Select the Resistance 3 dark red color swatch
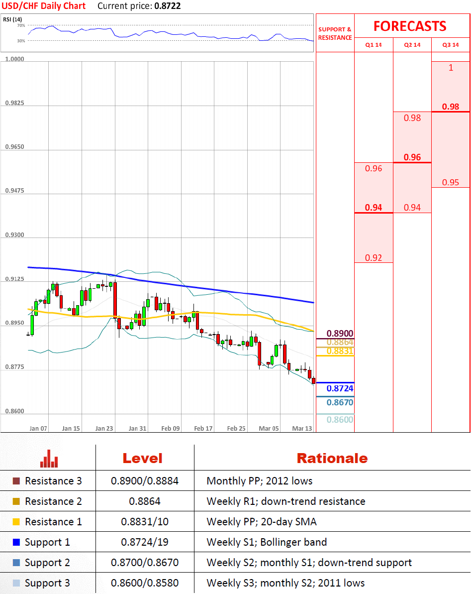471x594 pixels. point(16,481)
